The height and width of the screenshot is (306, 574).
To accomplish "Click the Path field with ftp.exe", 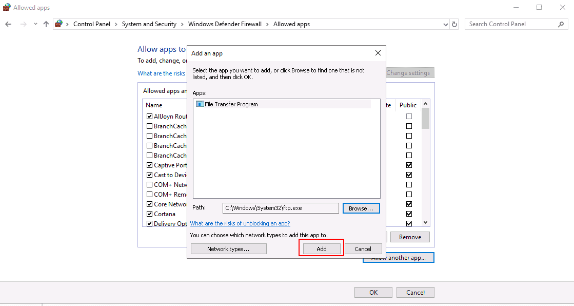I will click(x=281, y=208).
